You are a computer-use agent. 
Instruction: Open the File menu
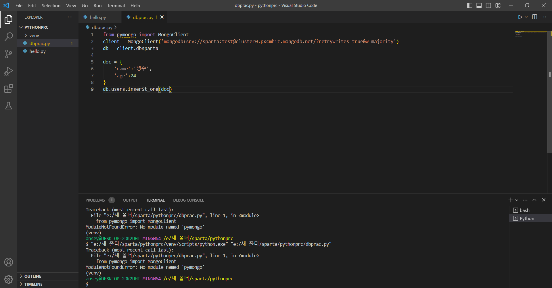click(19, 5)
